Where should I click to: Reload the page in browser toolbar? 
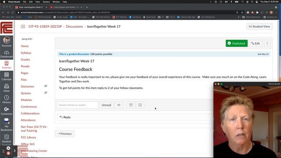pyautogui.click(x=13, y=12)
